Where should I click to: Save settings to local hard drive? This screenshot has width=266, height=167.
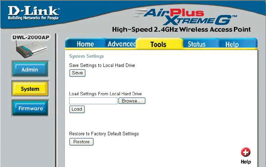tap(77, 73)
